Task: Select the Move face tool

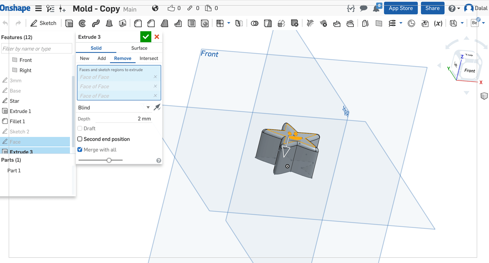Action: click(337, 23)
